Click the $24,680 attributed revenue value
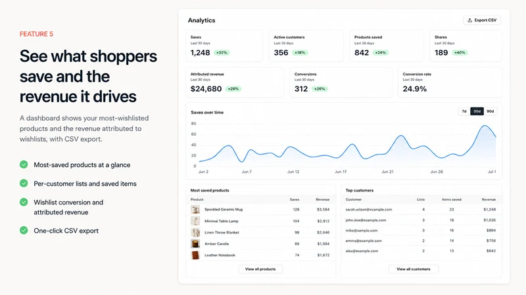Screen dimensions: 526x295 (206, 89)
